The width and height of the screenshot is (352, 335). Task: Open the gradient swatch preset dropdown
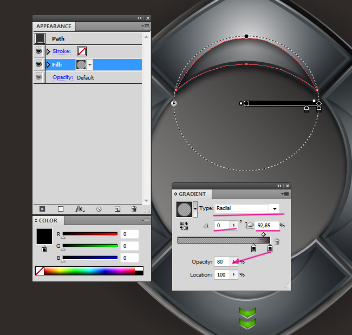[195, 209]
